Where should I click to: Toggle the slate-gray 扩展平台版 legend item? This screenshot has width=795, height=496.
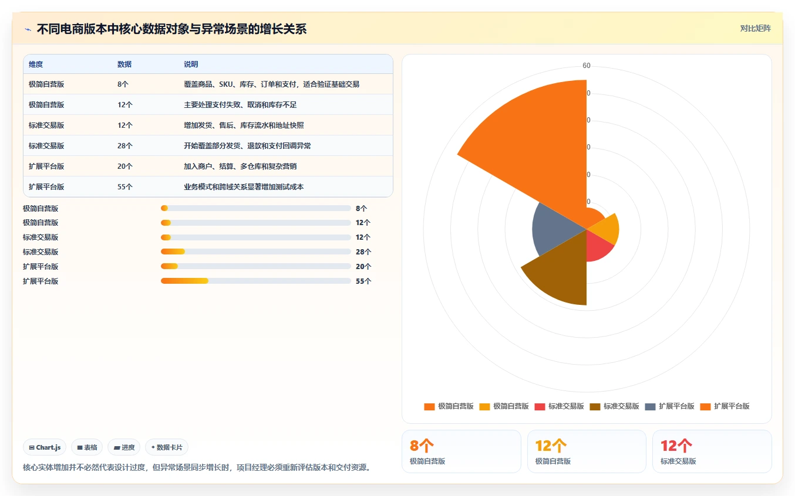[669, 406]
